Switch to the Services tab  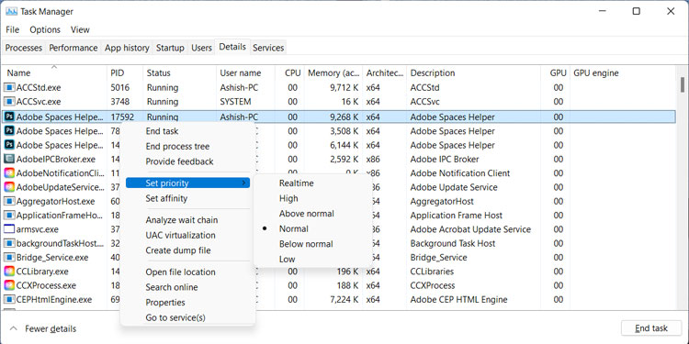(x=268, y=48)
